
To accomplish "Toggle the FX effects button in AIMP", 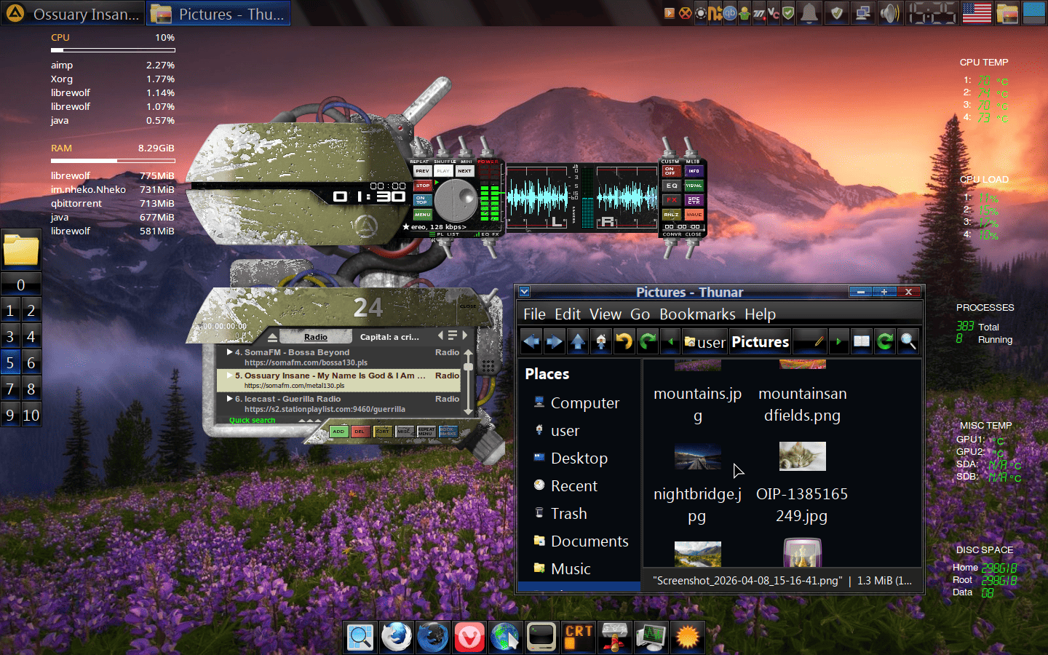I will (x=671, y=200).
